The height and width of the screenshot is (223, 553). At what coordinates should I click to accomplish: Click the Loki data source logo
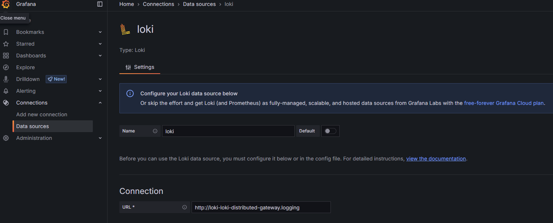click(x=125, y=29)
